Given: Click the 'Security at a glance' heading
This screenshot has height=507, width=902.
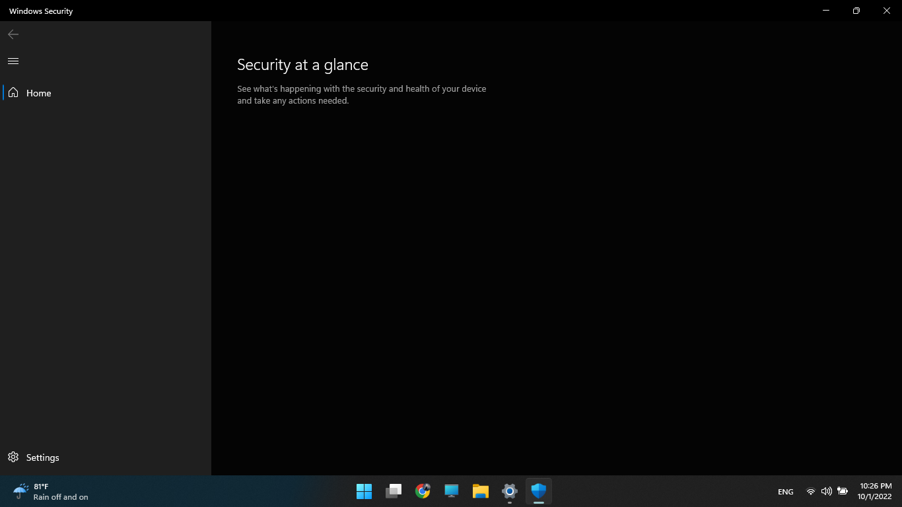Looking at the screenshot, I should point(302,65).
